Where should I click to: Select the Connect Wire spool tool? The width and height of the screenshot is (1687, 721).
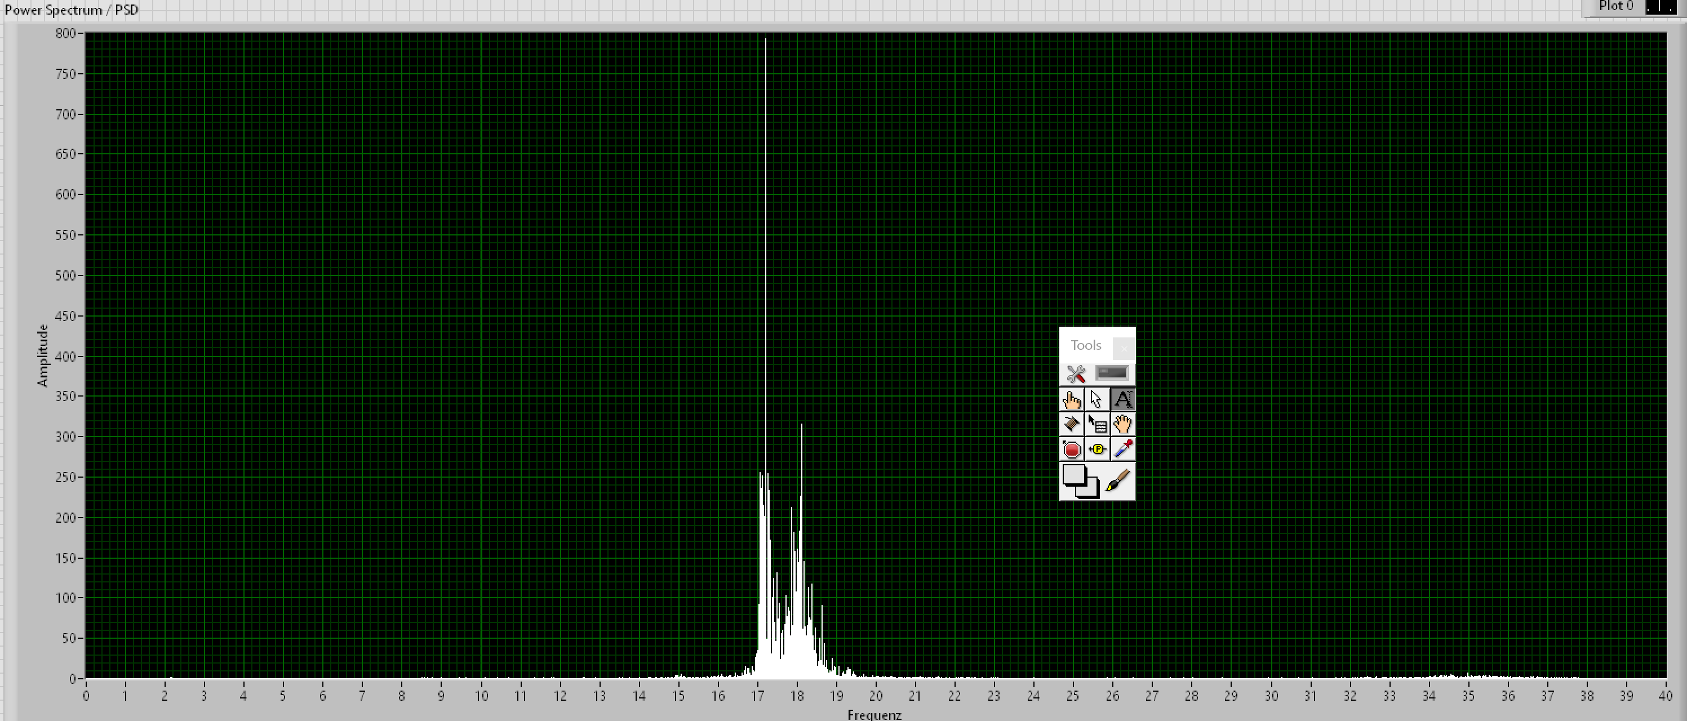point(1071,424)
